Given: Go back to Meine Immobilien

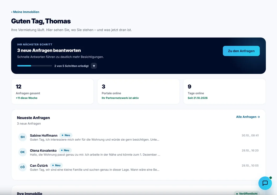Looking at the screenshot, I should 25,12.
